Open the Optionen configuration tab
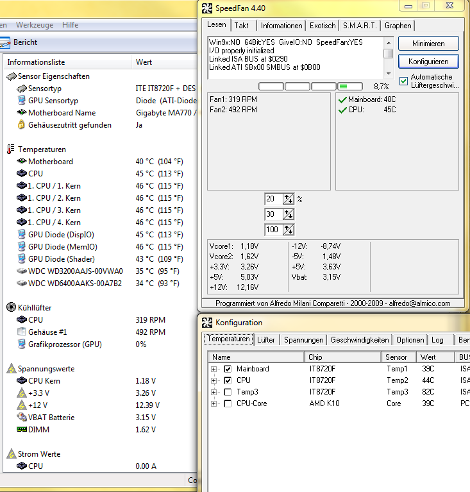 pos(410,340)
